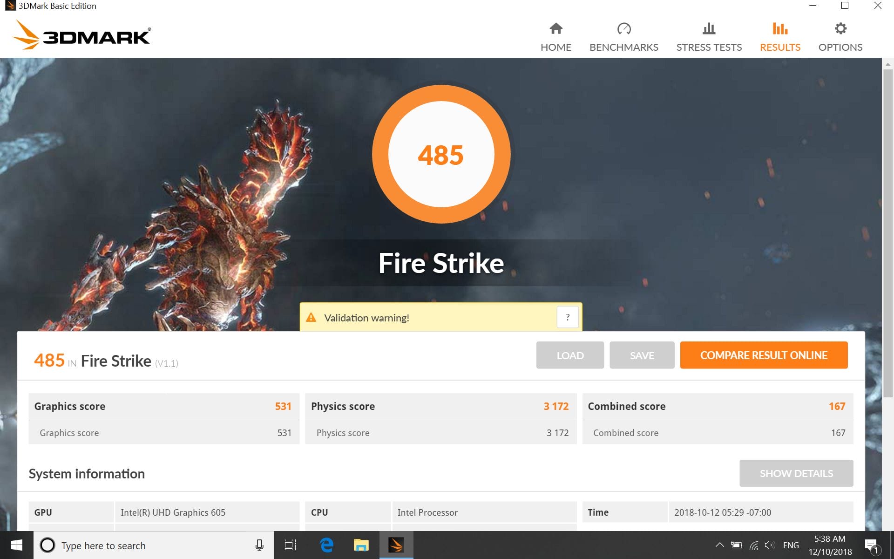
Task: Click the 3DMark logo
Action: [81, 35]
